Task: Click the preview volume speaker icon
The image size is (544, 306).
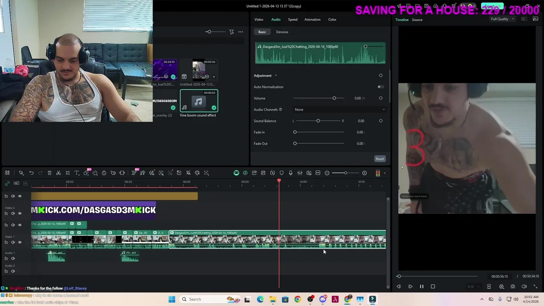Action: click(x=524, y=286)
